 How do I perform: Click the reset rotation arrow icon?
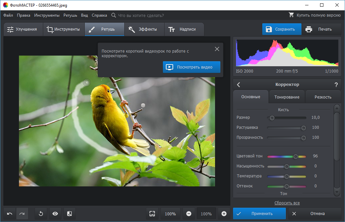click(x=41, y=214)
